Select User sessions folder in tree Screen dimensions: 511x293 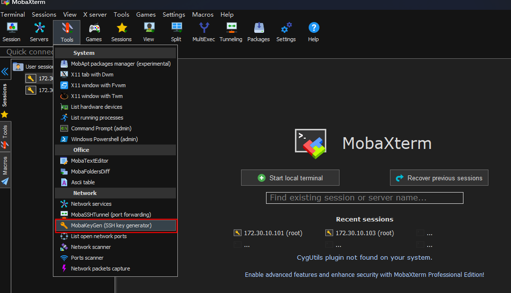pos(33,67)
